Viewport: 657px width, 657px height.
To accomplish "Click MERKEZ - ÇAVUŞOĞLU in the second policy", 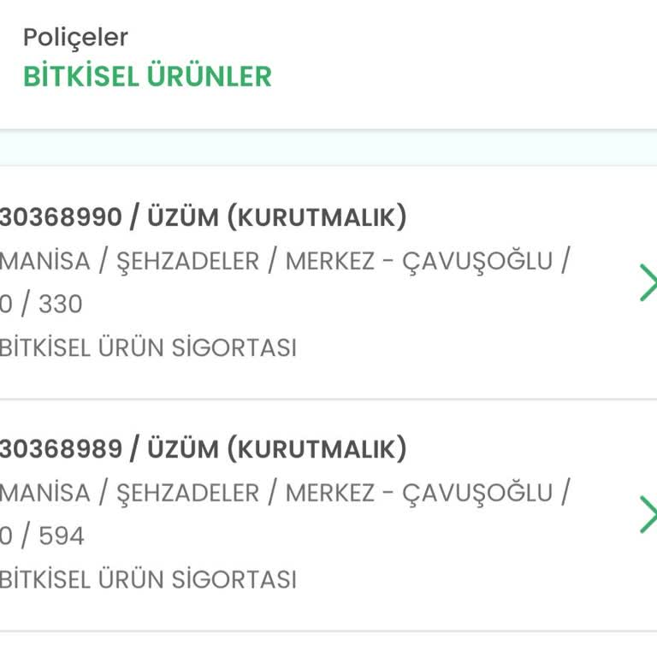I will (x=419, y=492).
